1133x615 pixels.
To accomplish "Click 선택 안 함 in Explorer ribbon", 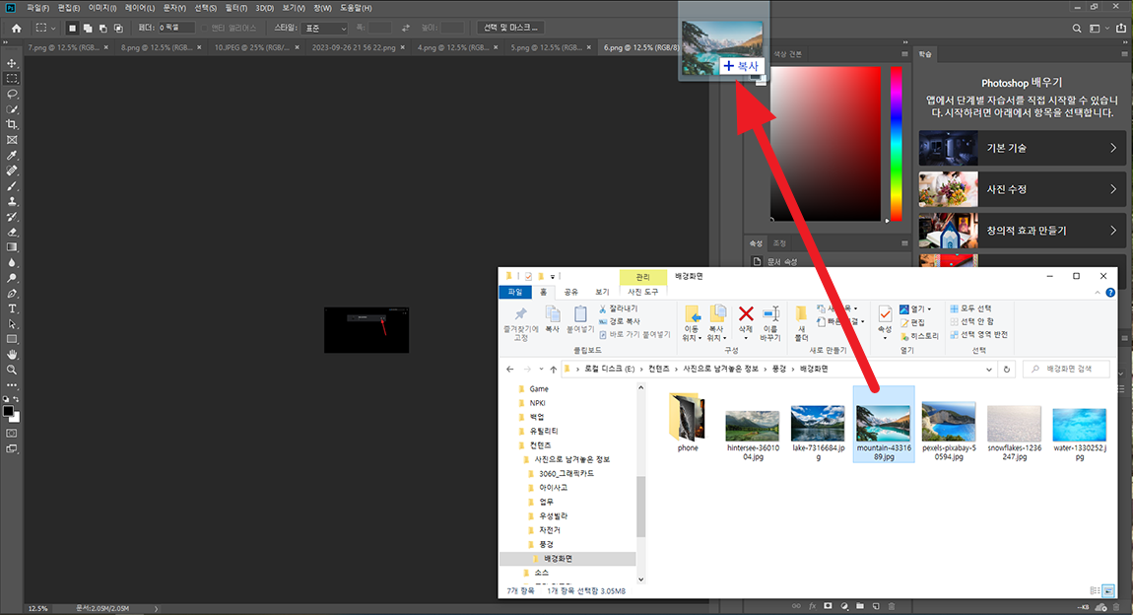I will click(x=971, y=321).
